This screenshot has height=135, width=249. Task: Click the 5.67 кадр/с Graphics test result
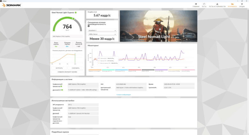coord(102,15)
